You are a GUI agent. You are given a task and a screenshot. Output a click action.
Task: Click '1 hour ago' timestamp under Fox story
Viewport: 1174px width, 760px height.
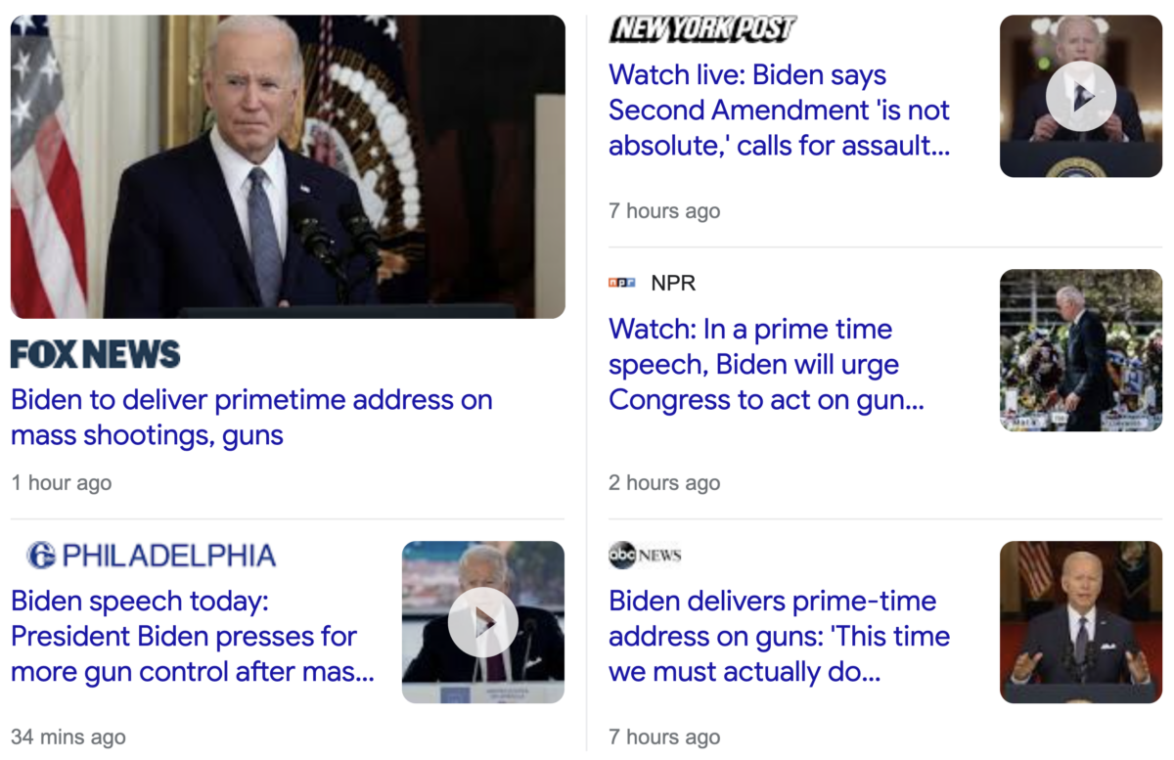coord(62,483)
